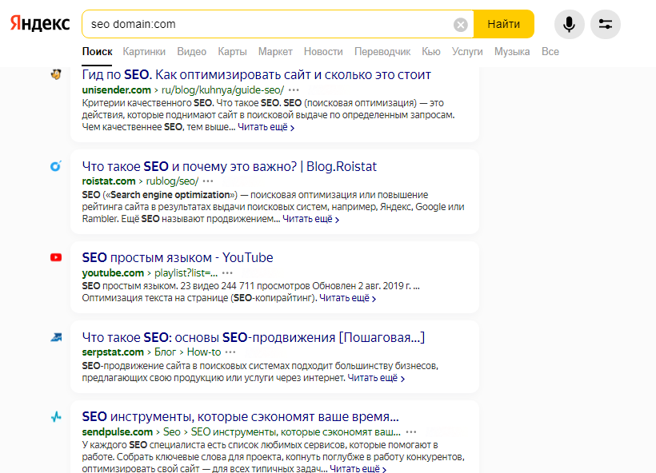
Task: Open the three-dot menu for serpstat.com result
Action: (230, 352)
